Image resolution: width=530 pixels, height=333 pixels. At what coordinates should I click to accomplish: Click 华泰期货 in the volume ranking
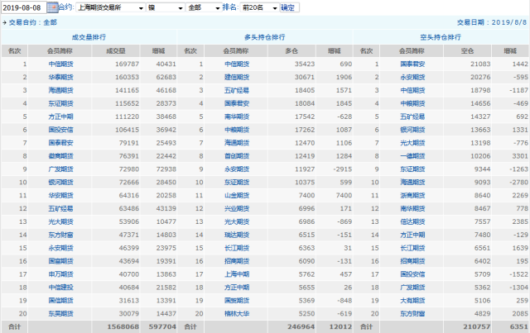click(60, 78)
